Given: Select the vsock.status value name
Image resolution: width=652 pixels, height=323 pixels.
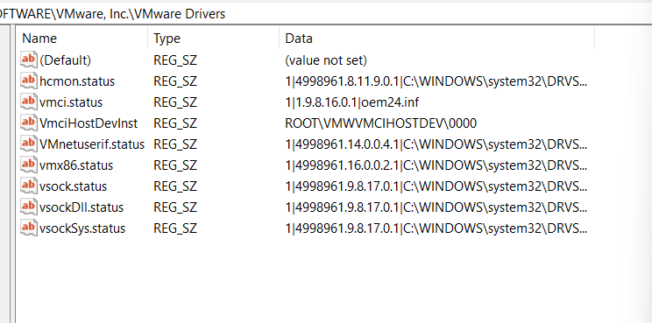Looking at the screenshot, I should [x=74, y=186].
